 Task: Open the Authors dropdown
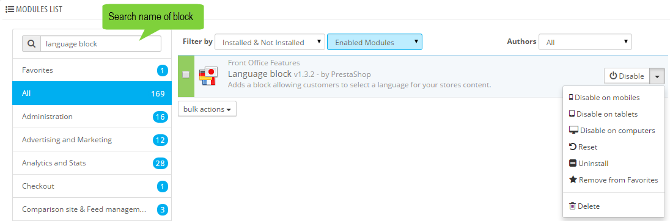tap(585, 42)
